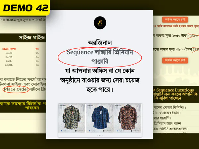Click the Facebook icon on the yellow floral shirt image
The width and height of the screenshot is (199, 149).
point(62,131)
